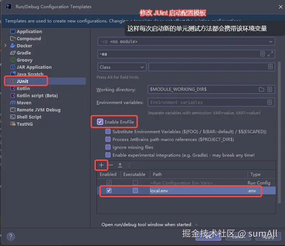The height and width of the screenshot is (246, 285).
Task: Open the help question mark button
Action: (x=11, y=236)
